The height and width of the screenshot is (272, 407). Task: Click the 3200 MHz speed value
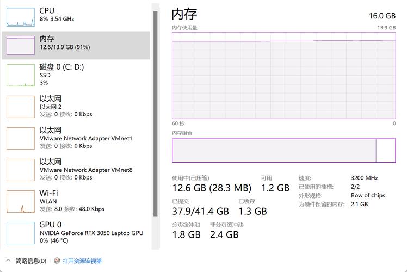coord(365,178)
